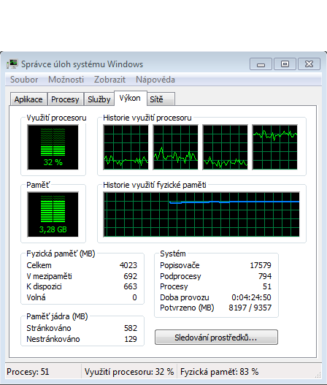This screenshot has width=327, height=385.
Task: Switch to the Aplikace tab
Action: pos(28,99)
